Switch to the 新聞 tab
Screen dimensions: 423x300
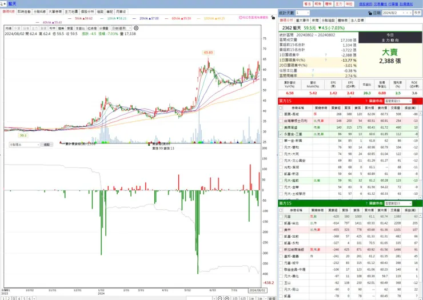(x=316, y=21)
